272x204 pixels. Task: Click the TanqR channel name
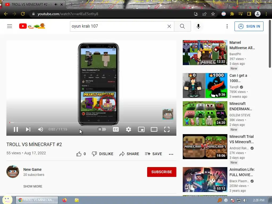click(234, 87)
